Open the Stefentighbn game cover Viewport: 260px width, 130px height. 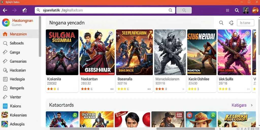135,52
